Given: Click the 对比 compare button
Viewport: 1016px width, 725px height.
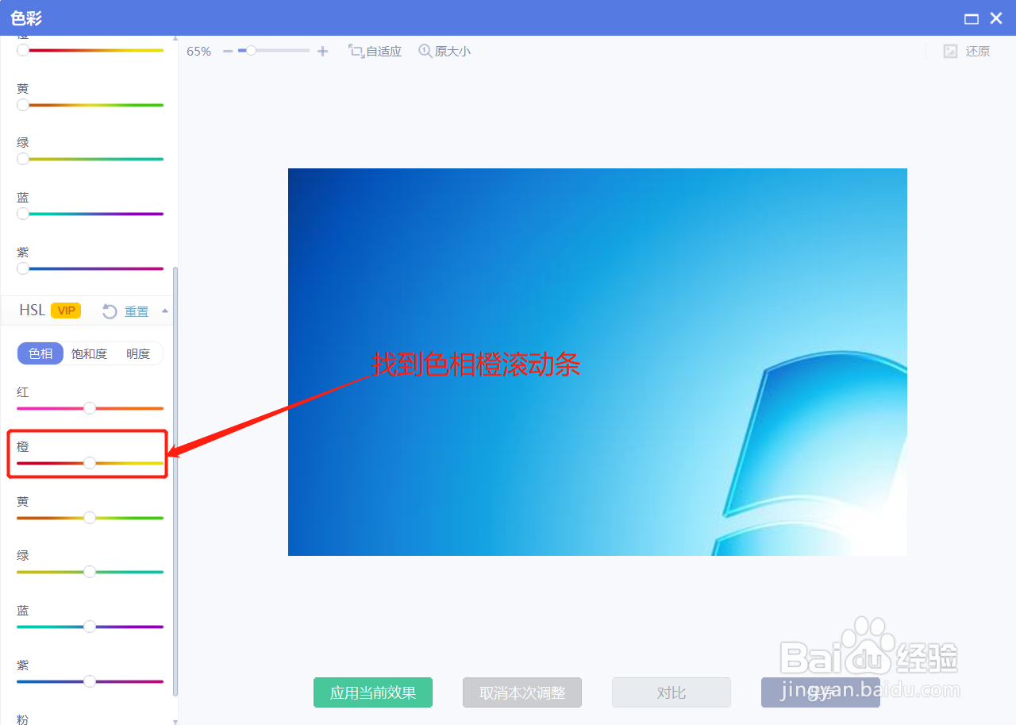Looking at the screenshot, I should point(672,692).
